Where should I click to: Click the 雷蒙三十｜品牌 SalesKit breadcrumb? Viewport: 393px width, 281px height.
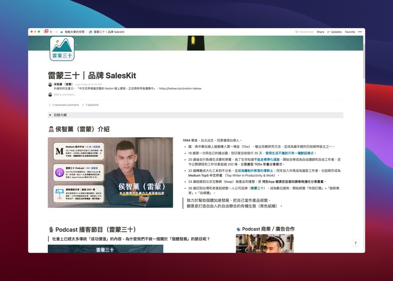tap(107, 32)
